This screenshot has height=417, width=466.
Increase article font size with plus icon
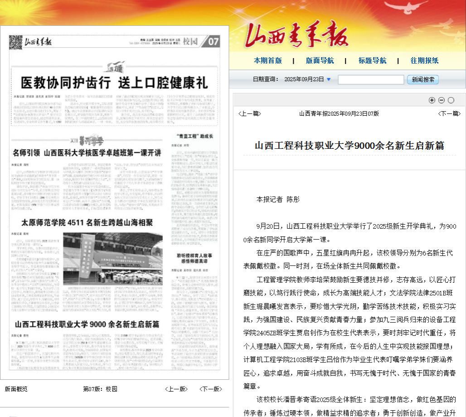pyautogui.click(x=432, y=100)
